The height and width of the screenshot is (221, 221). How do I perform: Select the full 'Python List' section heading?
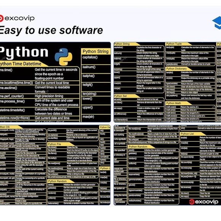click(187, 134)
